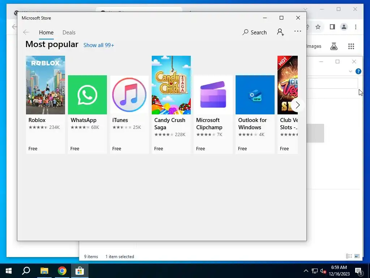The height and width of the screenshot is (278, 370).
Task: Switch to the Home tab
Action: [46, 32]
